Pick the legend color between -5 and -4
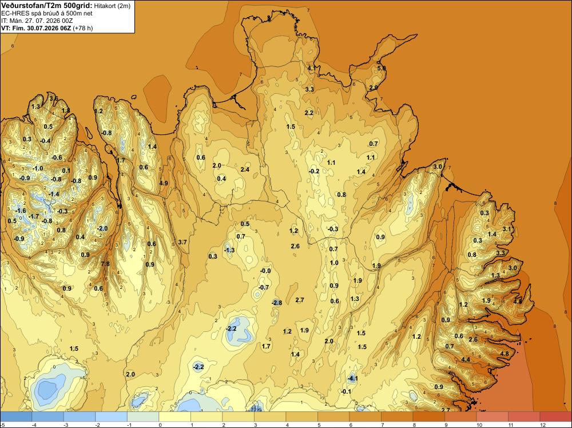The height and width of the screenshot is (428, 572). 16,417
